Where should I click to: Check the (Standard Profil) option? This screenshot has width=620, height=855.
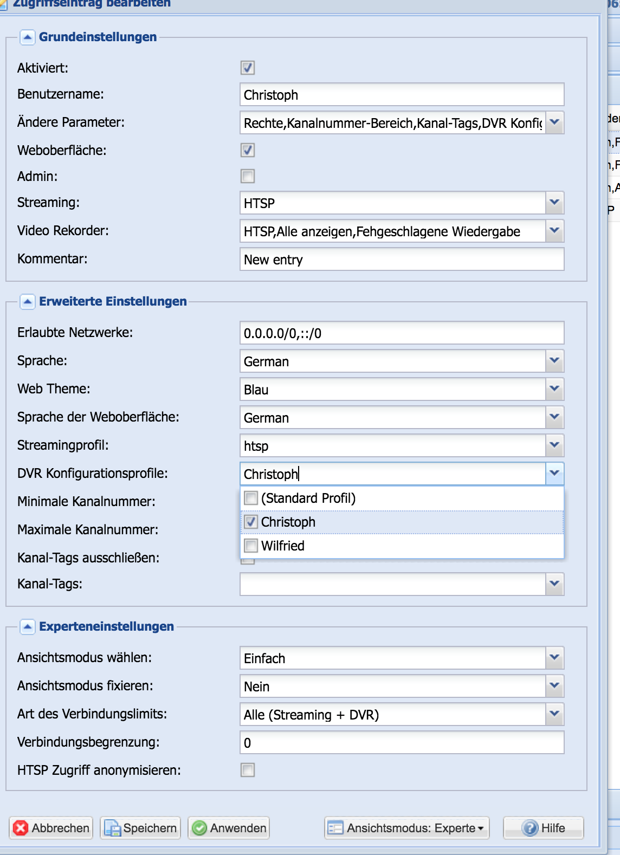coord(251,498)
